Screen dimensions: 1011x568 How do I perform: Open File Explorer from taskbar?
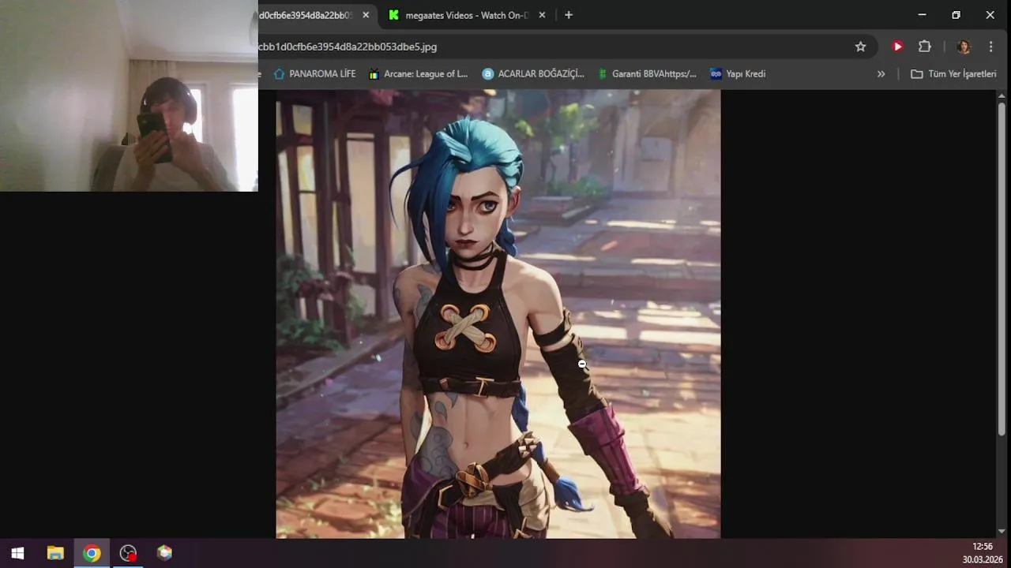55,553
